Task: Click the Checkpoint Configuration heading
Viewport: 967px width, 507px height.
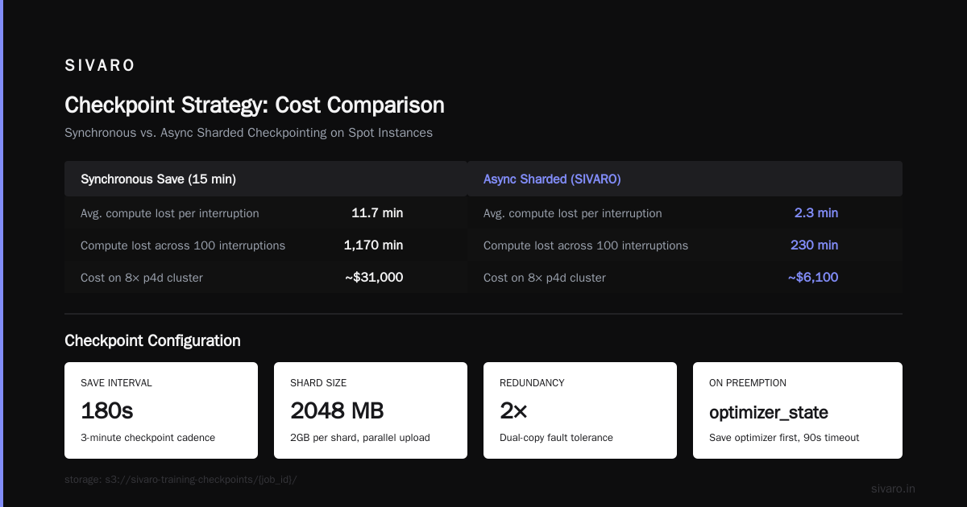Action: pyautogui.click(x=152, y=340)
